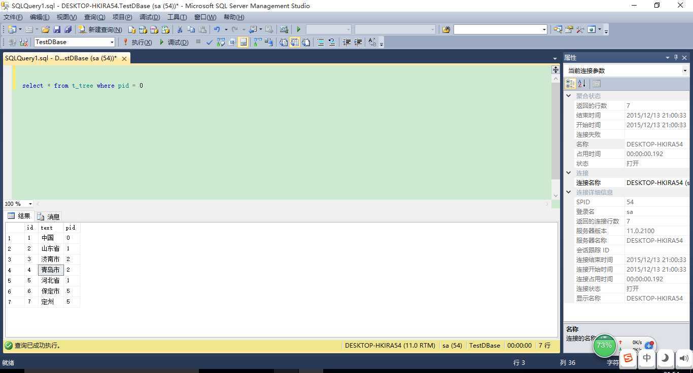Switch to the 消息 messages tab

[49, 216]
